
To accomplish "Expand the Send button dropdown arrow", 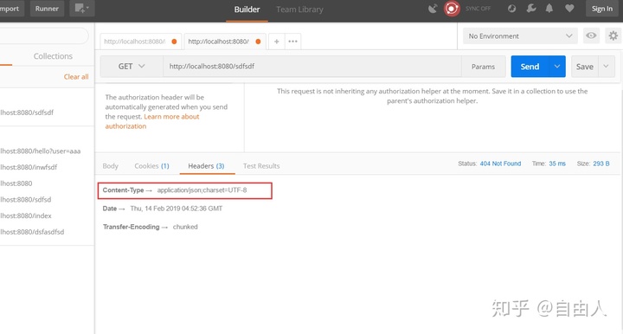I will 557,67.
